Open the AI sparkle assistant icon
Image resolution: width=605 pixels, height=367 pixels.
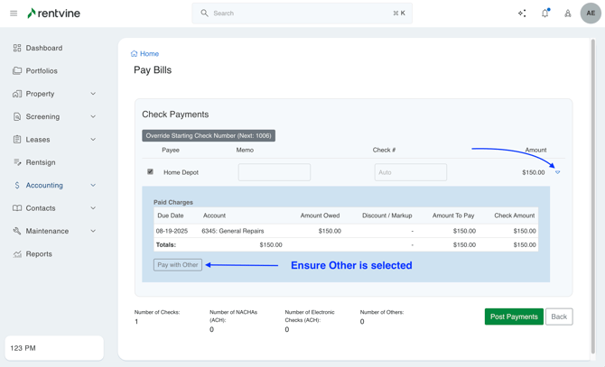(522, 14)
